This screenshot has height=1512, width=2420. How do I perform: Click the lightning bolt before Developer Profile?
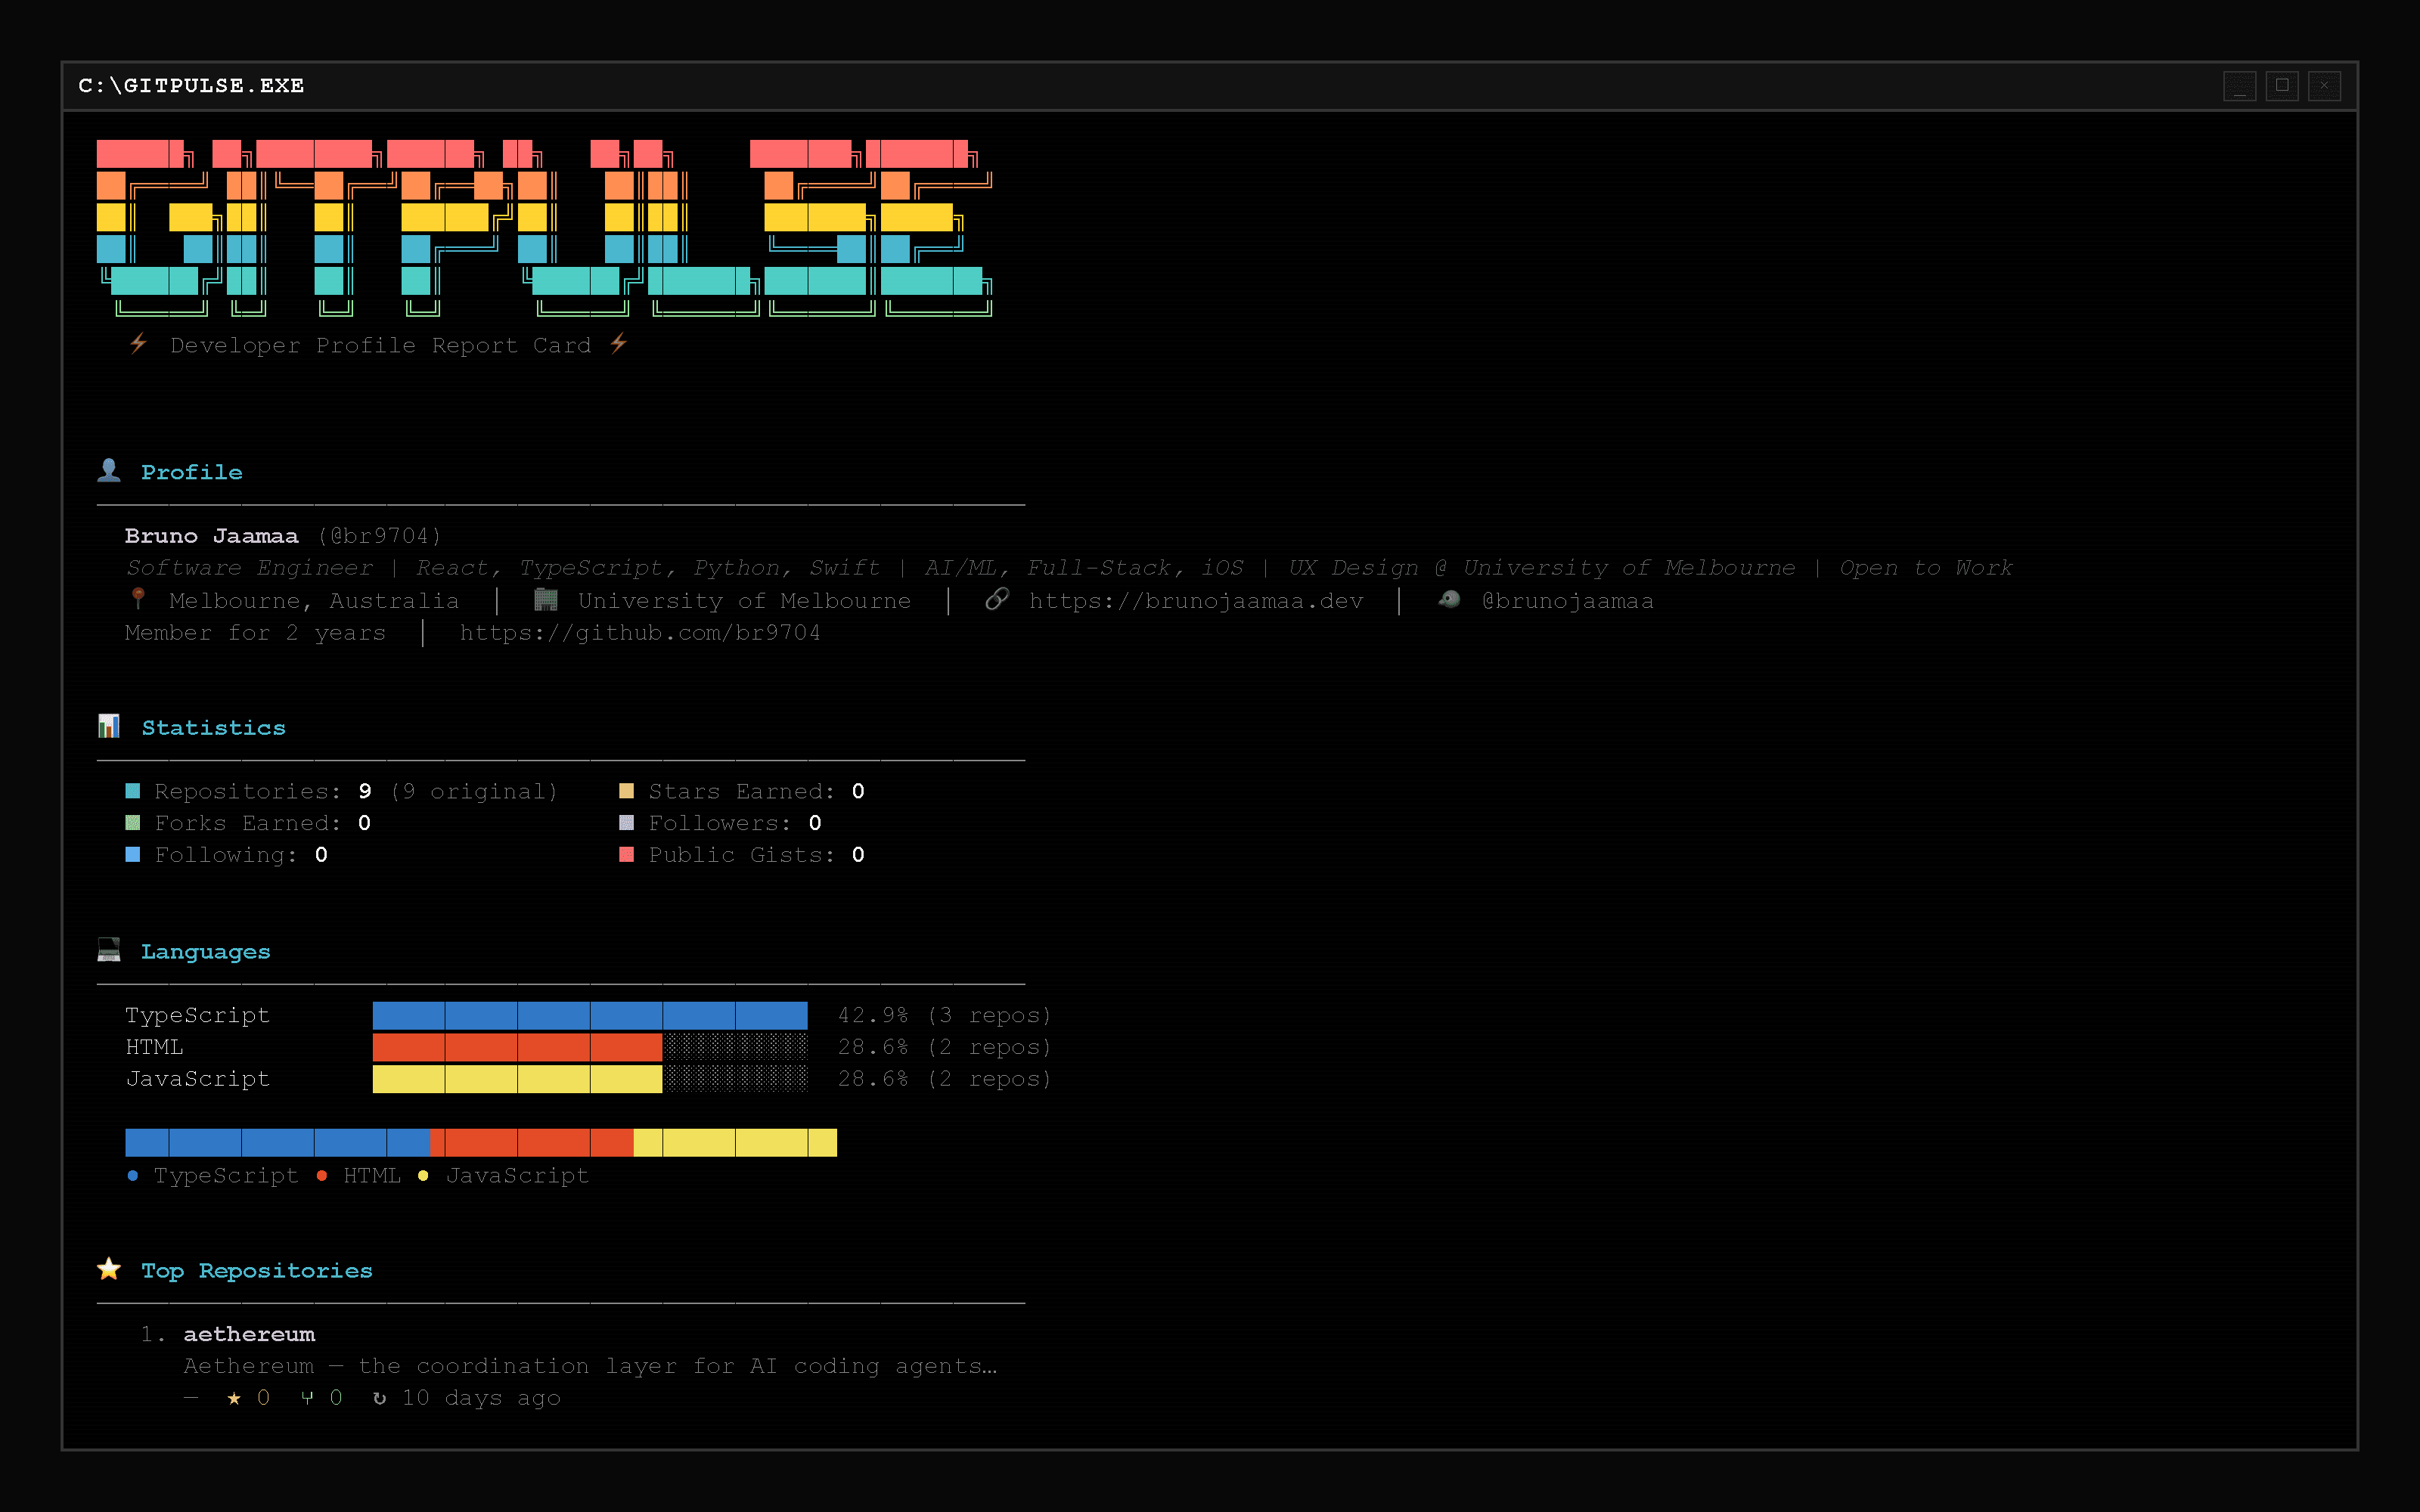pos(139,344)
